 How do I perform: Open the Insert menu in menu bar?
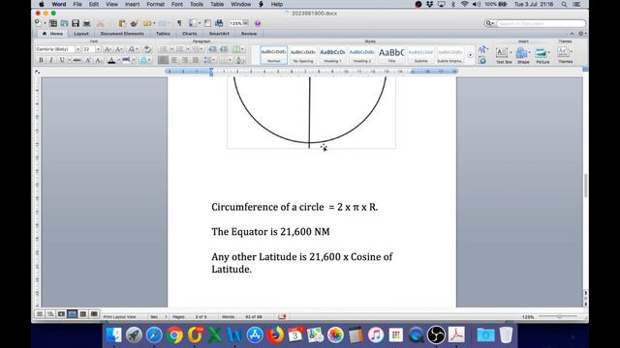point(132,4)
